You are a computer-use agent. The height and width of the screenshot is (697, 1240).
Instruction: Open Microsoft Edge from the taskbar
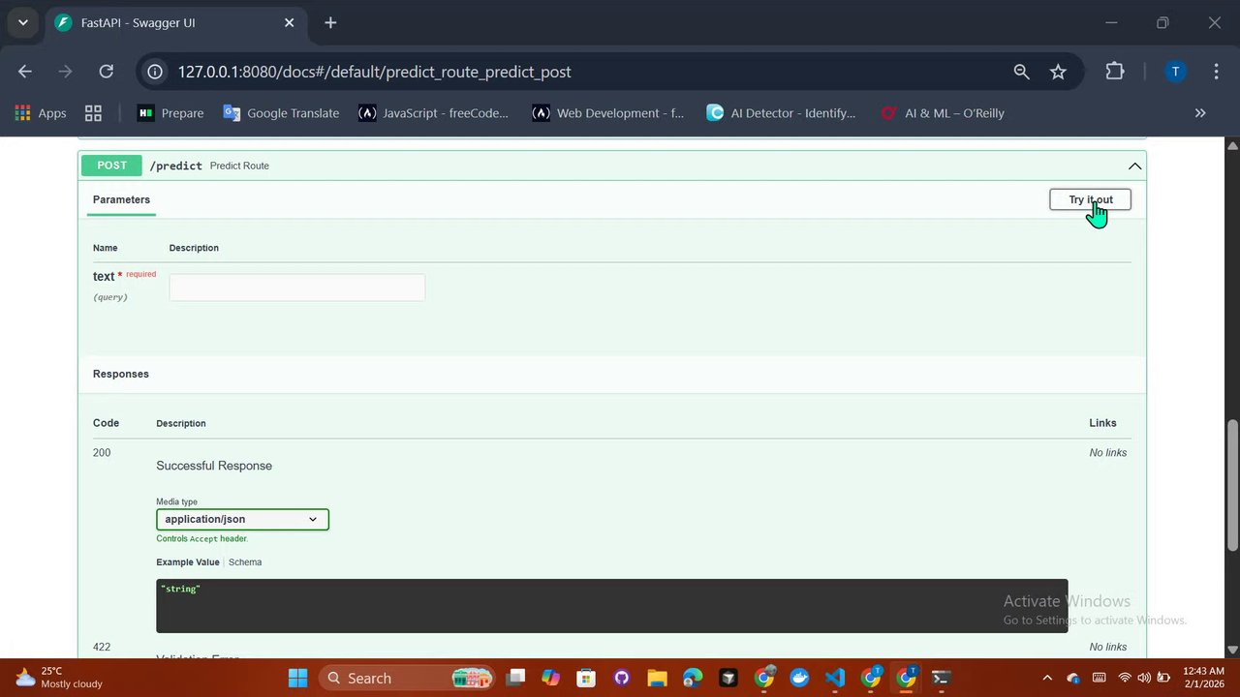point(693,678)
